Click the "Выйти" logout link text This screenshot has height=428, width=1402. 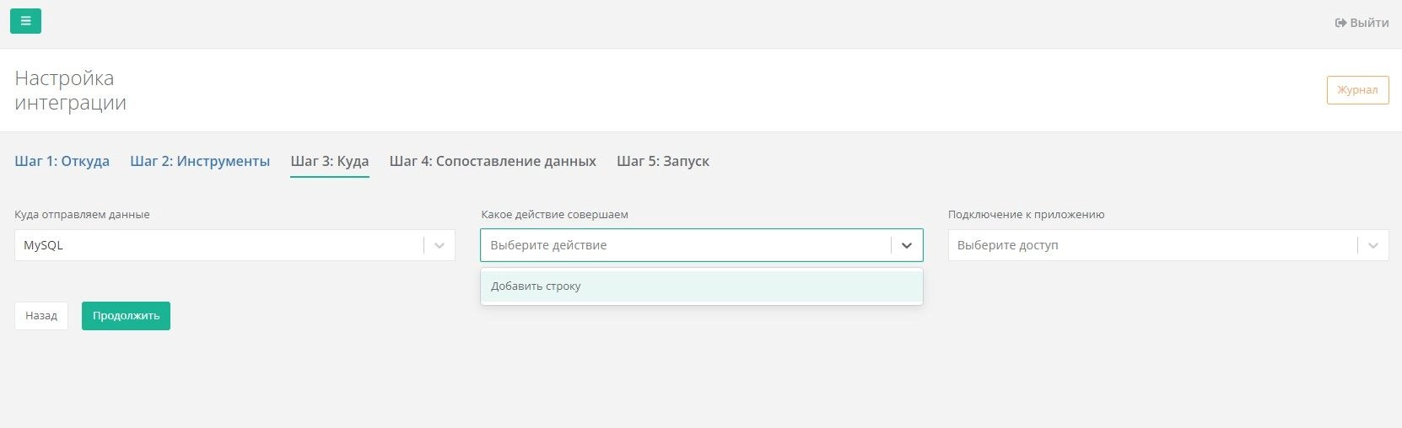(1369, 23)
